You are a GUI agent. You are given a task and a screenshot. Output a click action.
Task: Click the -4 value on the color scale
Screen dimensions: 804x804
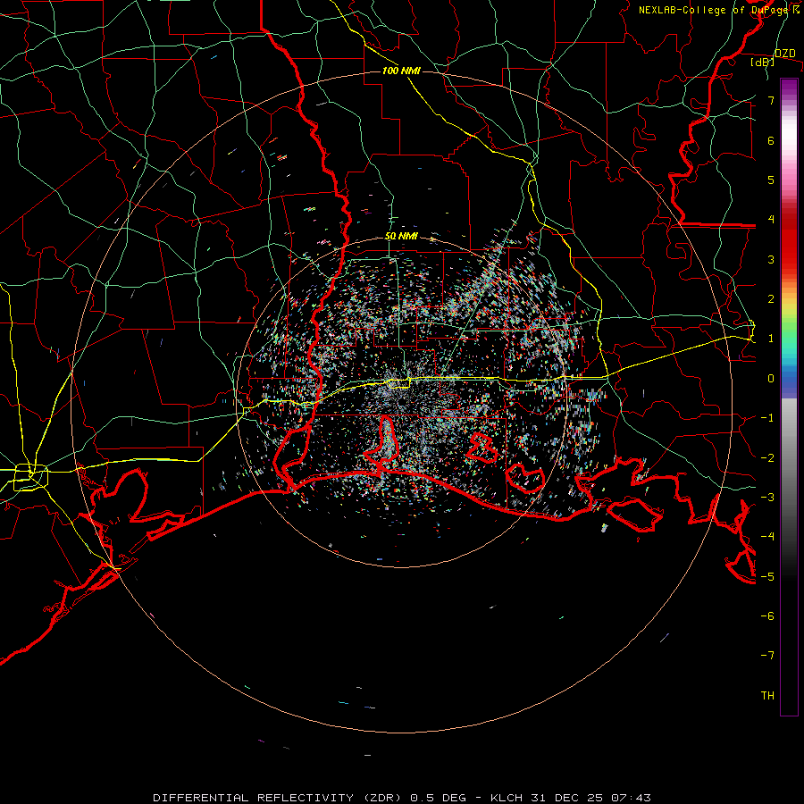tap(767, 537)
